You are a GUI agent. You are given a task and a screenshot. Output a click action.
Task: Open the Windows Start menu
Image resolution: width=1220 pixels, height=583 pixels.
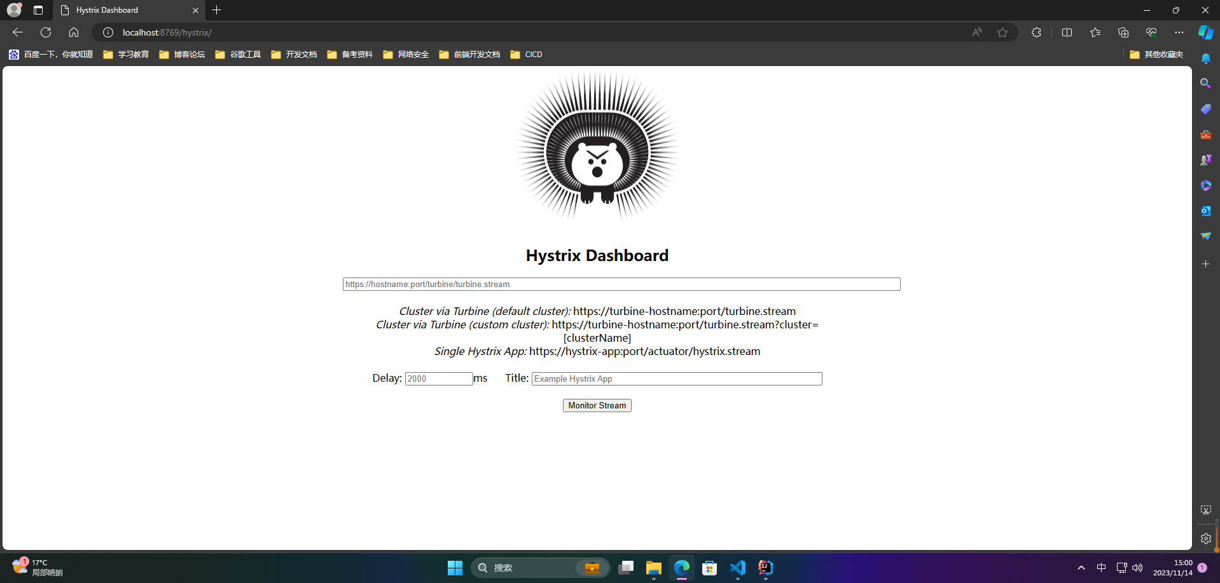(x=455, y=568)
